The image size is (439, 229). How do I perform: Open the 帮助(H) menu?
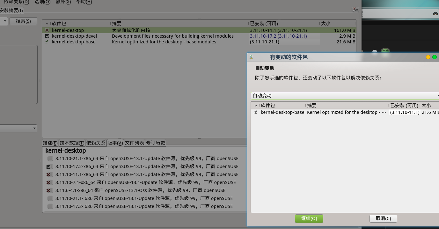(84, 2)
